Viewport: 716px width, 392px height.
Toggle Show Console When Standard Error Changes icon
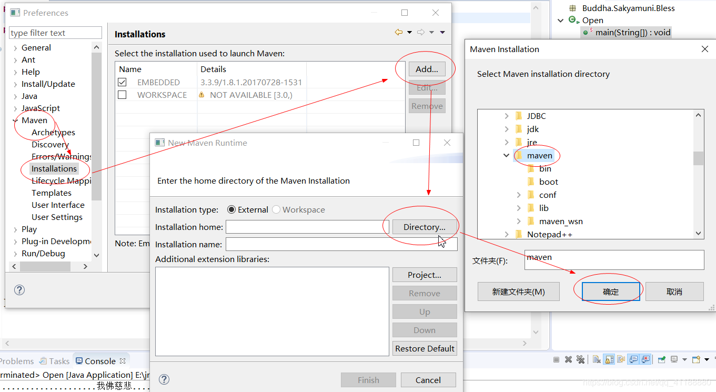pos(646,359)
